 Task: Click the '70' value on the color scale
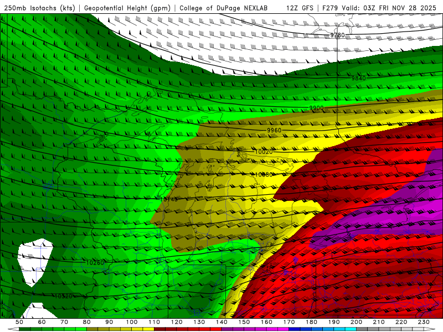click(x=64, y=322)
